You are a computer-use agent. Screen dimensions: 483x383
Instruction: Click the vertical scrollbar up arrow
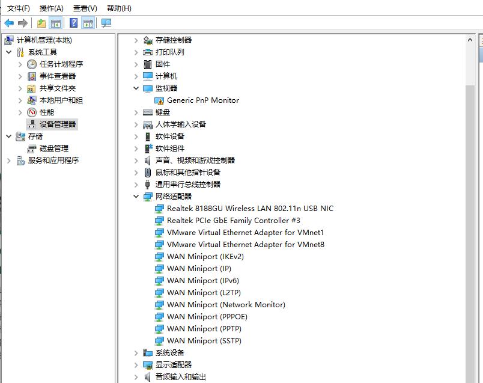470,38
